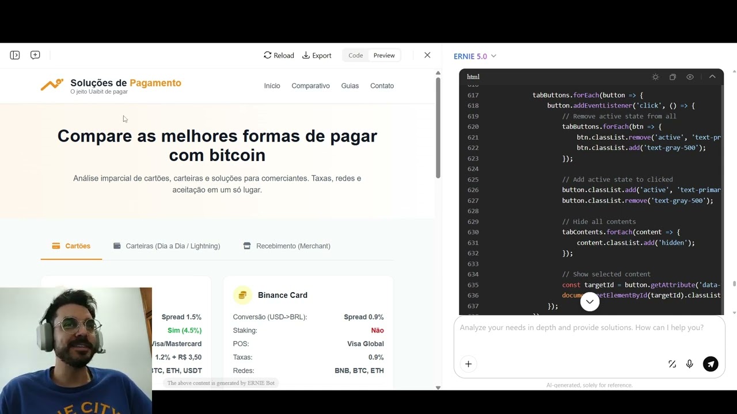The width and height of the screenshot is (737, 414).
Task: Click the 'Conversão (USD->BRL):' label
Action: (270, 317)
